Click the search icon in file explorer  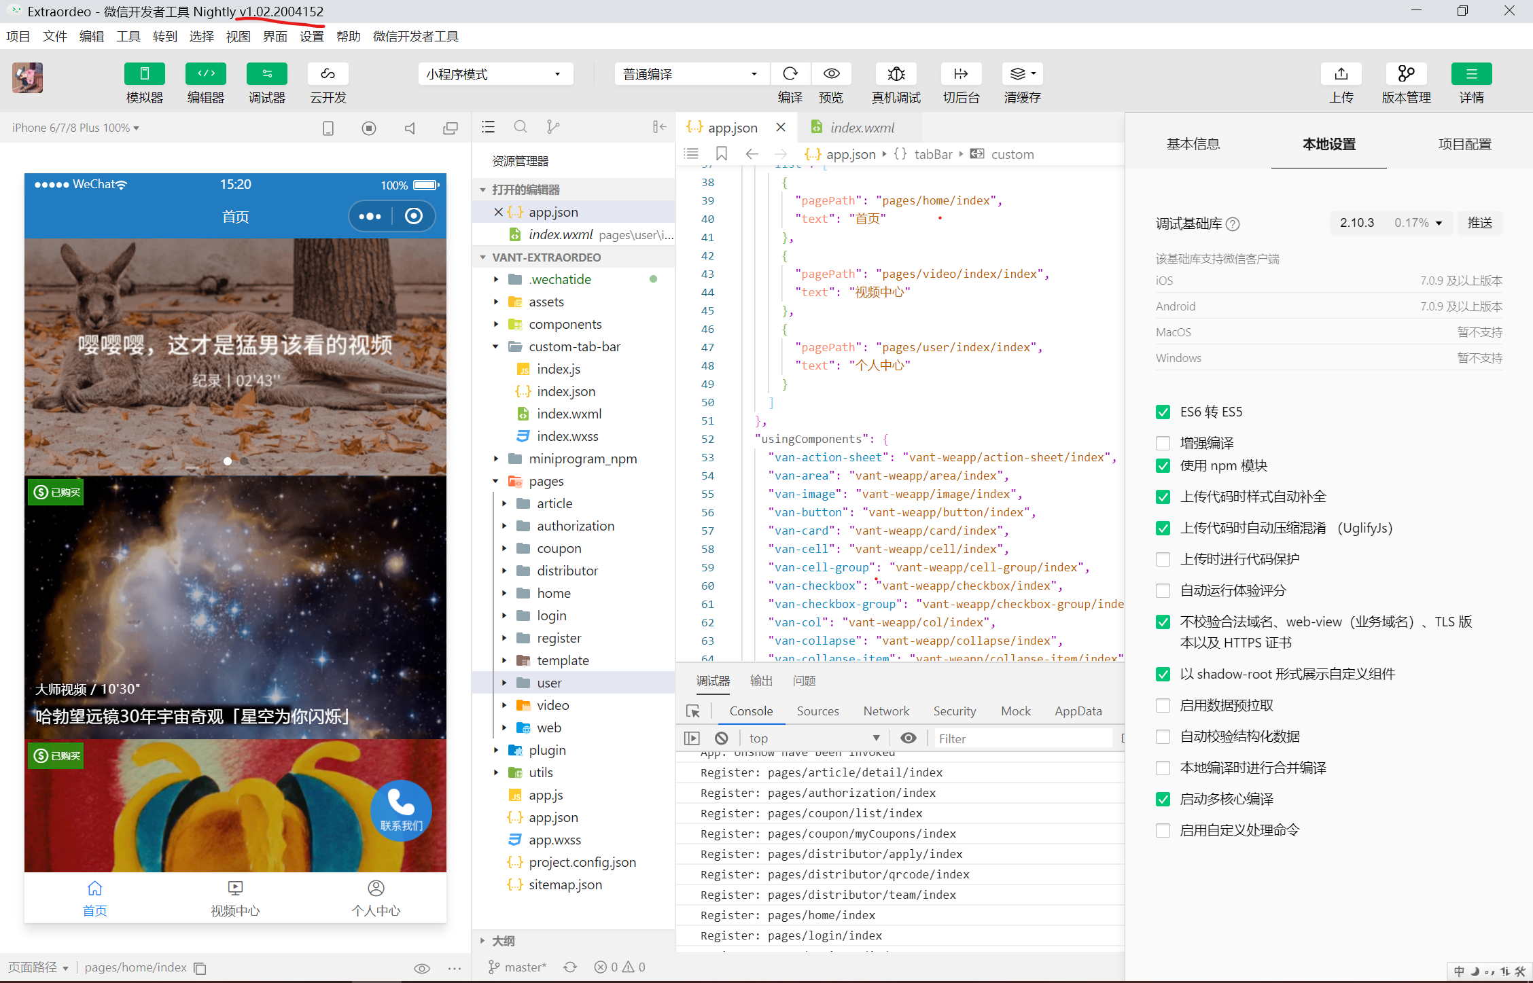(521, 127)
